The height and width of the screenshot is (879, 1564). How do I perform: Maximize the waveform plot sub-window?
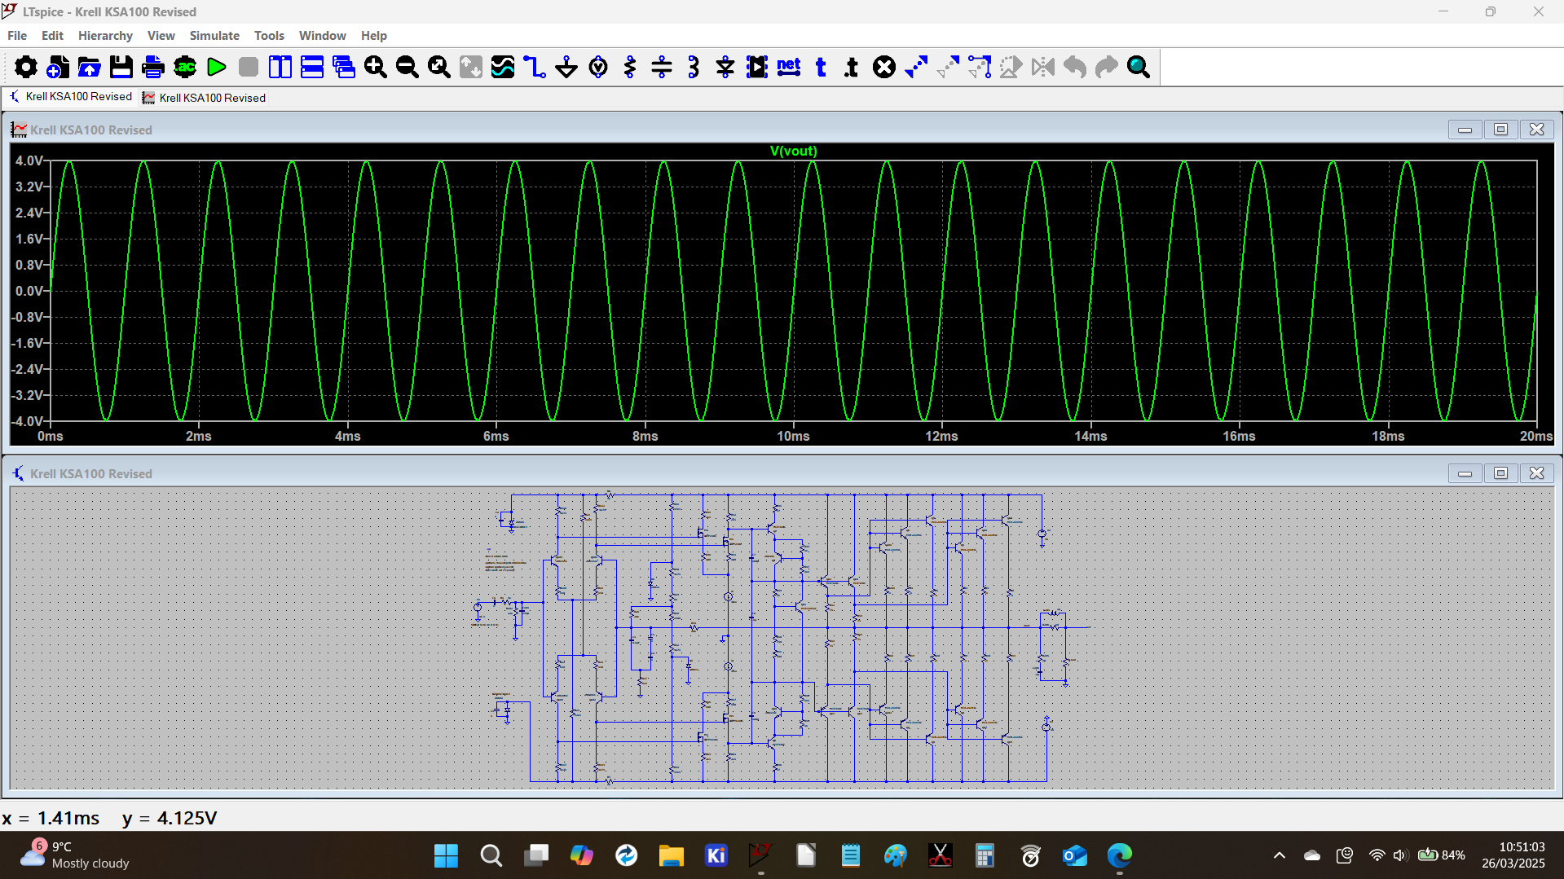point(1500,130)
